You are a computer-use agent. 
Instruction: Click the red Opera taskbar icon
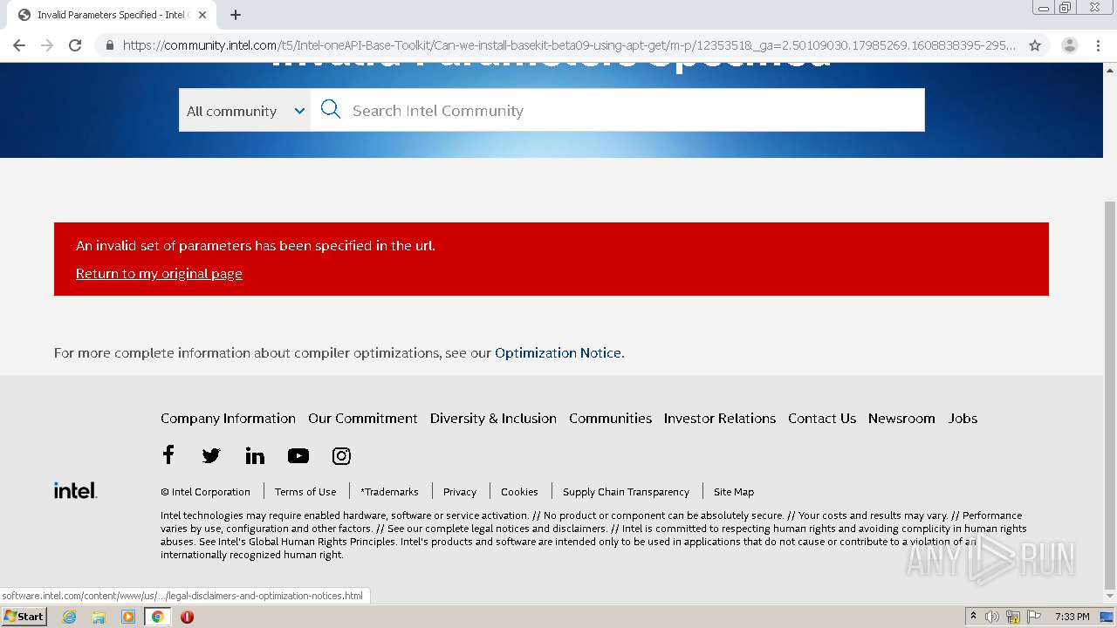click(187, 617)
